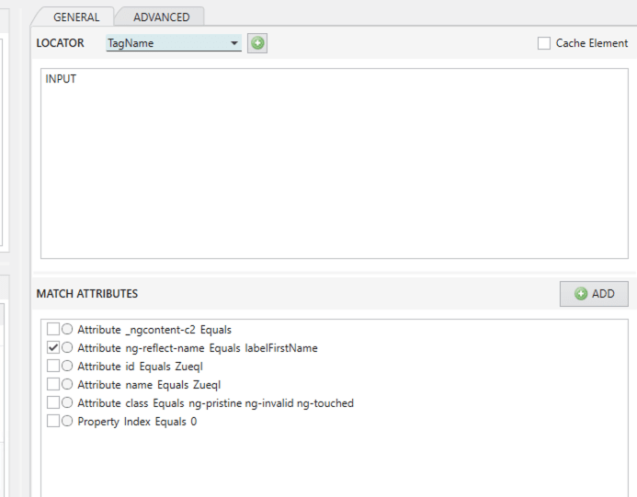This screenshot has height=497, width=637.
Task: Click the 'Property Index Equals 0' text
Action: click(137, 422)
